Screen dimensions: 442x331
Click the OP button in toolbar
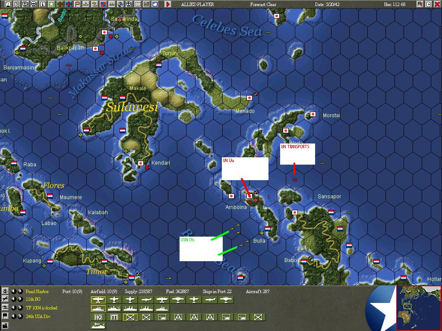coord(138,4)
